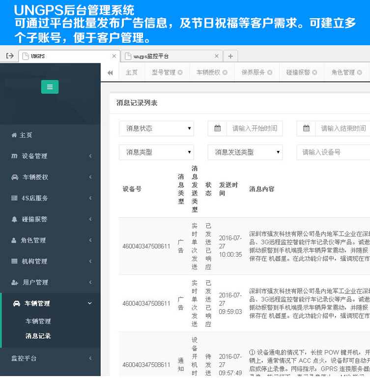Close the 碰撞报警 tab with its x icon
Viewport: 370px width, 381px height.
(314, 72)
